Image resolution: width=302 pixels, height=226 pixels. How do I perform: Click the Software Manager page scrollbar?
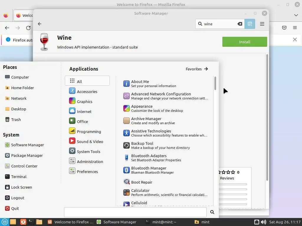pos(267,117)
